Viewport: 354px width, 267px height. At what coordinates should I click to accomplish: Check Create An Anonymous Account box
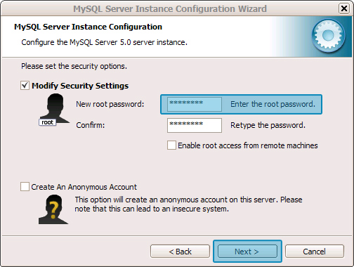[25, 187]
